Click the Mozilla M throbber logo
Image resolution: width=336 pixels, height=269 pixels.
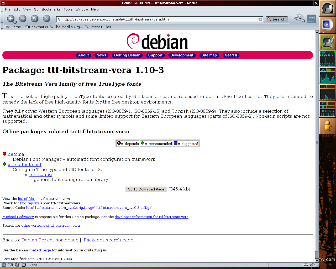coord(311,19)
